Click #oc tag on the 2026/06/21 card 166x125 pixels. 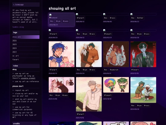(52, 21)
